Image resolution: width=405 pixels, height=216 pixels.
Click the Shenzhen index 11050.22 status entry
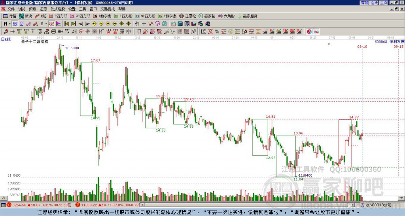108,205
